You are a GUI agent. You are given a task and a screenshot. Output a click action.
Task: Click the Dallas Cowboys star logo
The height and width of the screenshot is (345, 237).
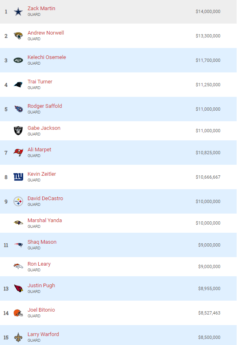click(x=18, y=12)
